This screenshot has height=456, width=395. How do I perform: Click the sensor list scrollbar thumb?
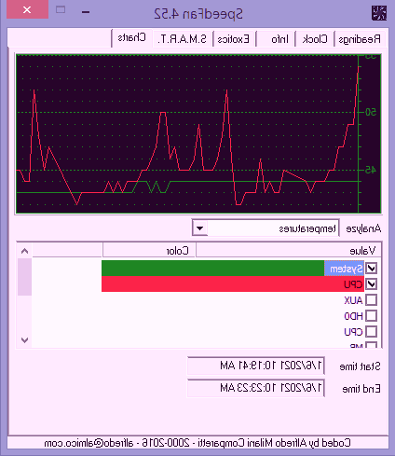tap(24, 277)
